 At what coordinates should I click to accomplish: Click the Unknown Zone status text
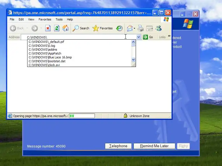140,116
